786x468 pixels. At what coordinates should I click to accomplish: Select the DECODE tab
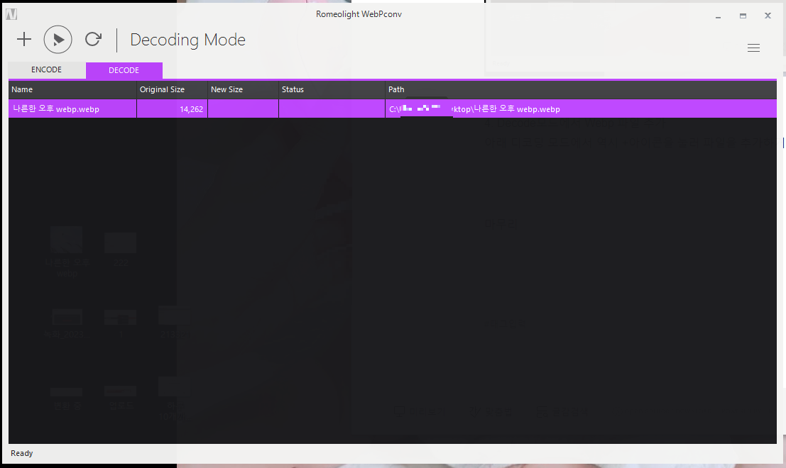[x=124, y=71]
